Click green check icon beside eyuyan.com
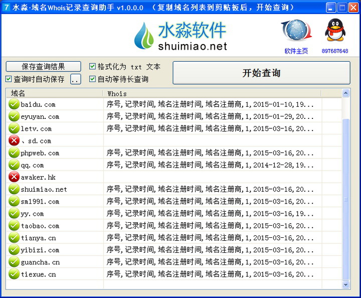This screenshot has width=361, height=298. [14, 116]
